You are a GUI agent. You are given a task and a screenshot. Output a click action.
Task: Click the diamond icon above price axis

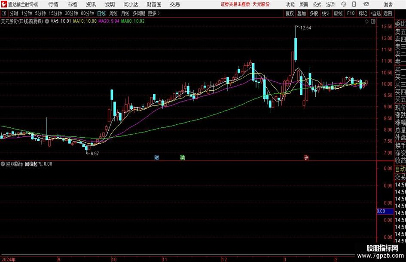point(366,21)
